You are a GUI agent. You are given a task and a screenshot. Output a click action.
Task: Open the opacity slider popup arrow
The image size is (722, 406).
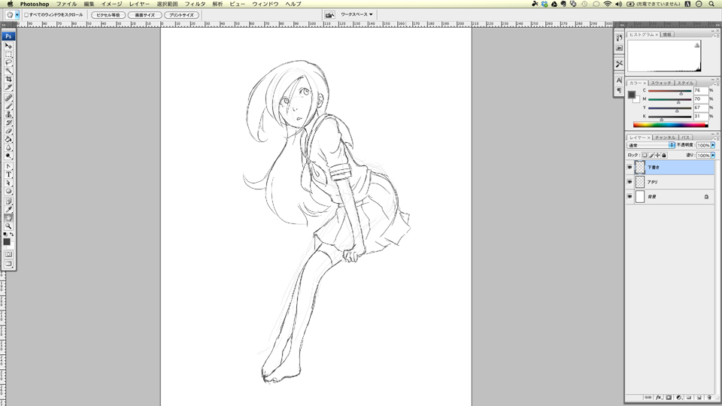[x=713, y=145]
